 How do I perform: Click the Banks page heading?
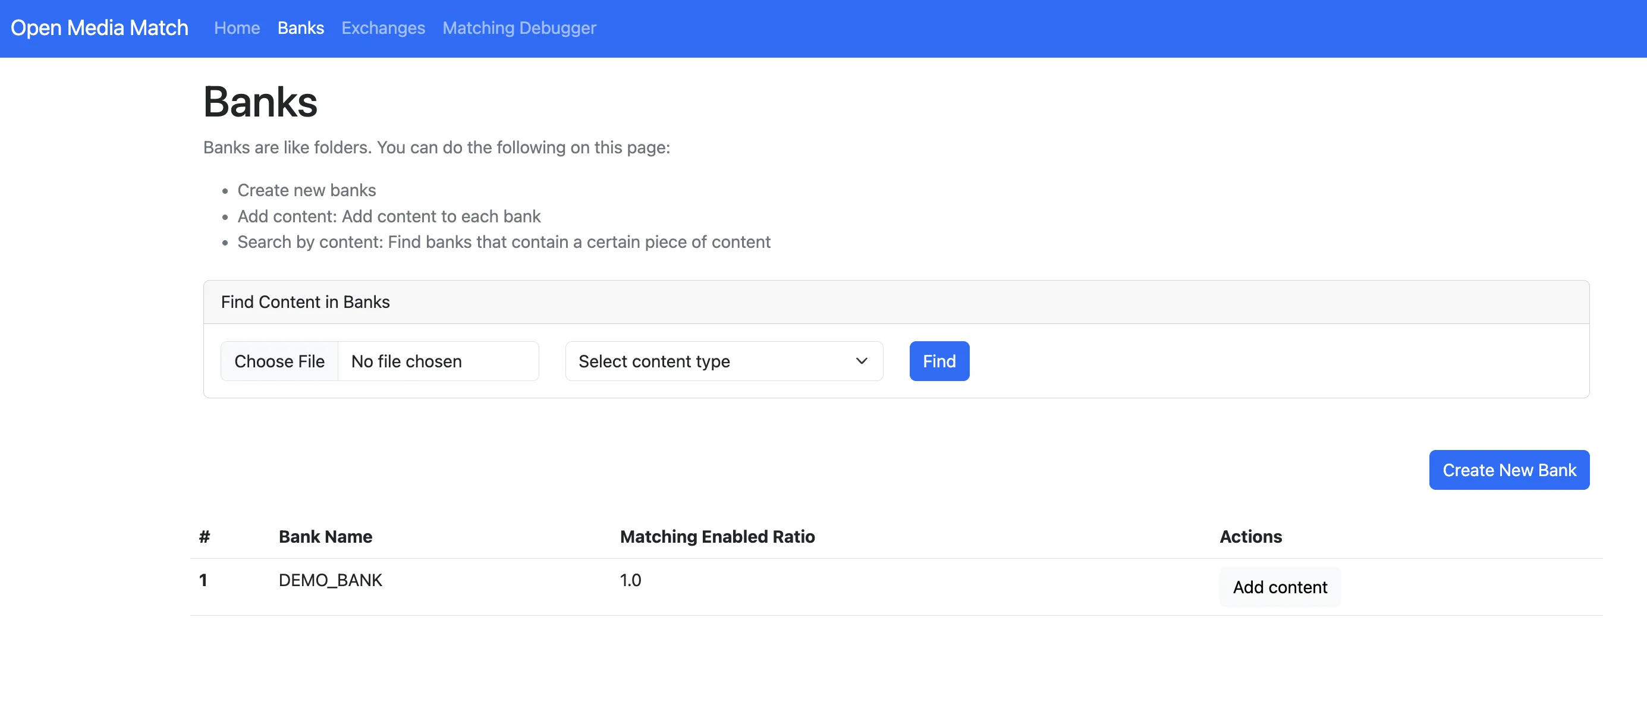(x=260, y=102)
